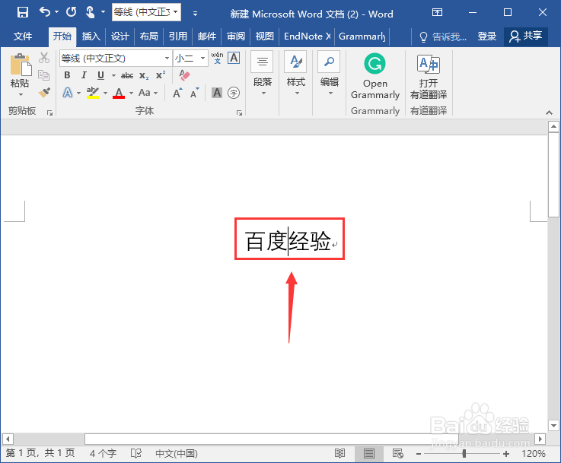561x463 pixels.
Task: Toggle underline formatting
Action: (x=101, y=75)
